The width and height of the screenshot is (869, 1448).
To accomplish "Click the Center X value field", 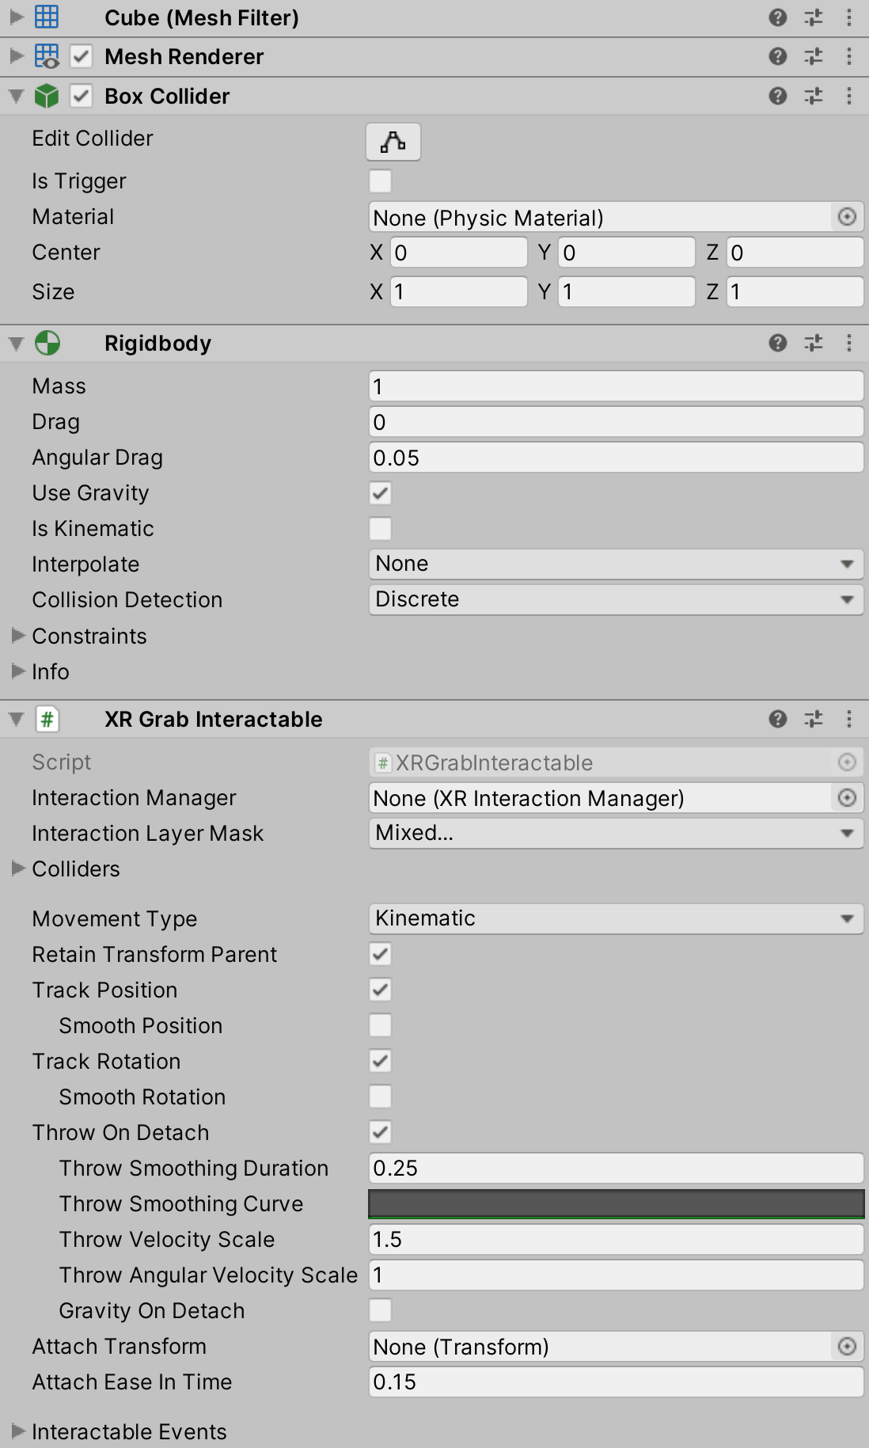I will 459,253.
